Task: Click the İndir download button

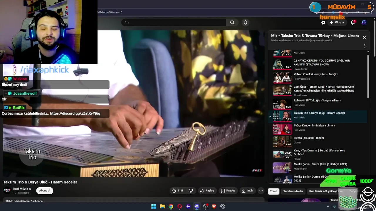Action: click(247, 190)
